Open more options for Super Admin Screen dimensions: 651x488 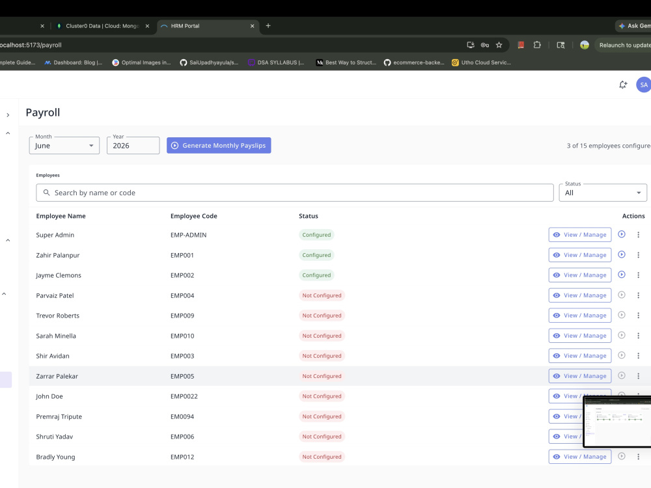pos(638,235)
